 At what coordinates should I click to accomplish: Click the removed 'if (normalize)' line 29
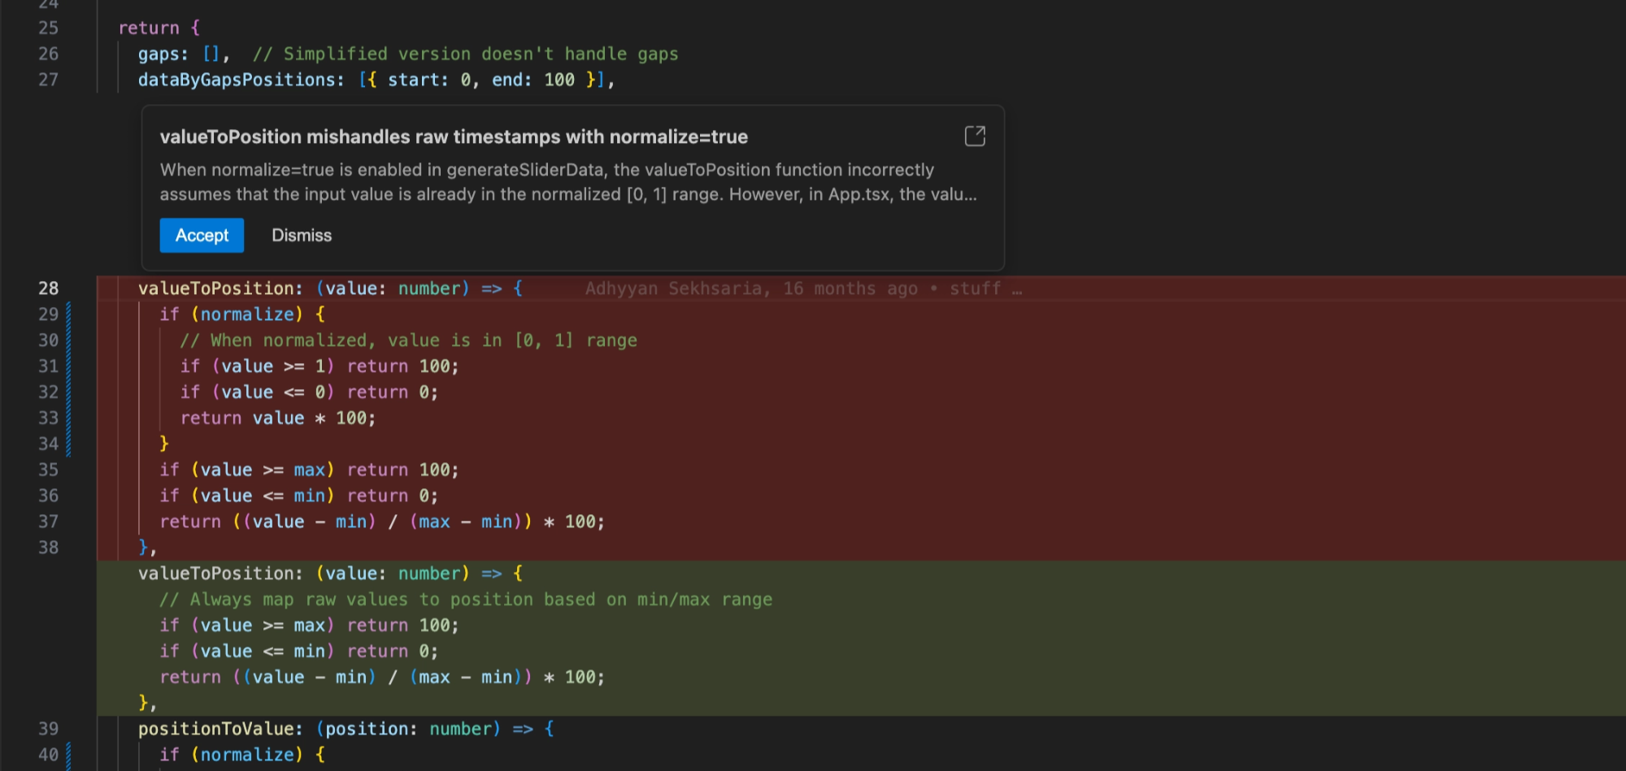tap(242, 314)
